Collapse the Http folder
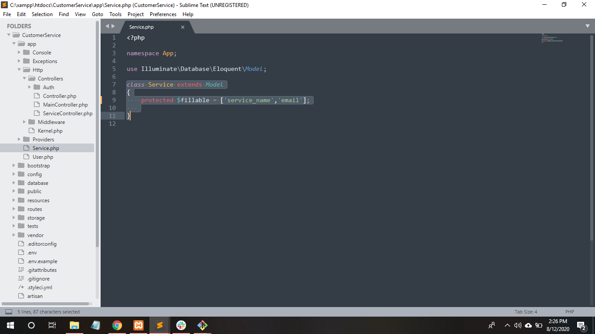The height and width of the screenshot is (334, 595). (x=19, y=70)
